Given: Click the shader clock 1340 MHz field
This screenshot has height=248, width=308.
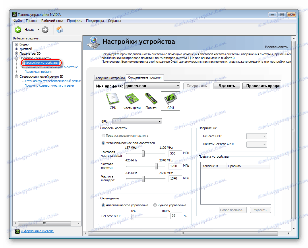Looking at the screenshot, I should pyautogui.click(x=175, y=179).
